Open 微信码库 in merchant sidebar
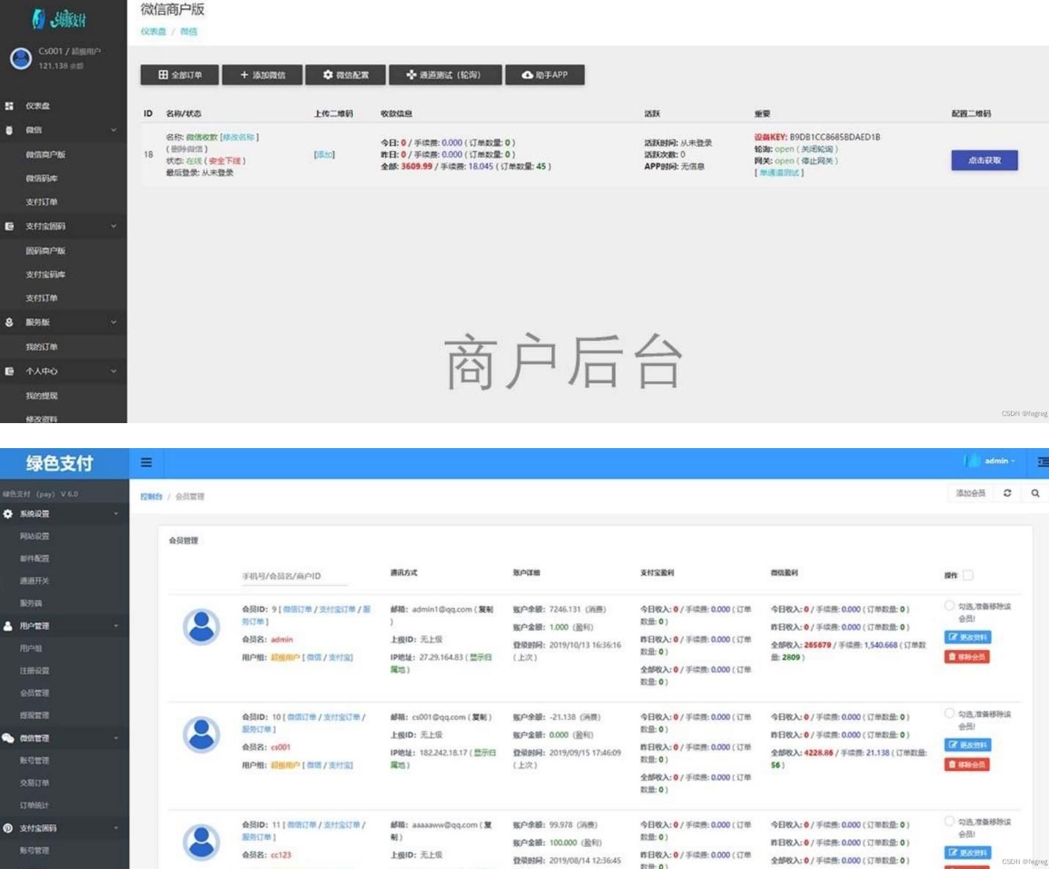The height and width of the screenshot is (869, 1049). coord(42,179)
